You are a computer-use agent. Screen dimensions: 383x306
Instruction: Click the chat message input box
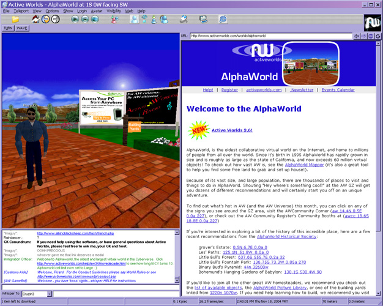[91, 287]
